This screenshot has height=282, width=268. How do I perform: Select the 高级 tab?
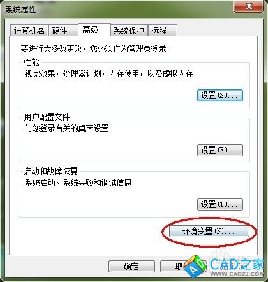[94, 30]
